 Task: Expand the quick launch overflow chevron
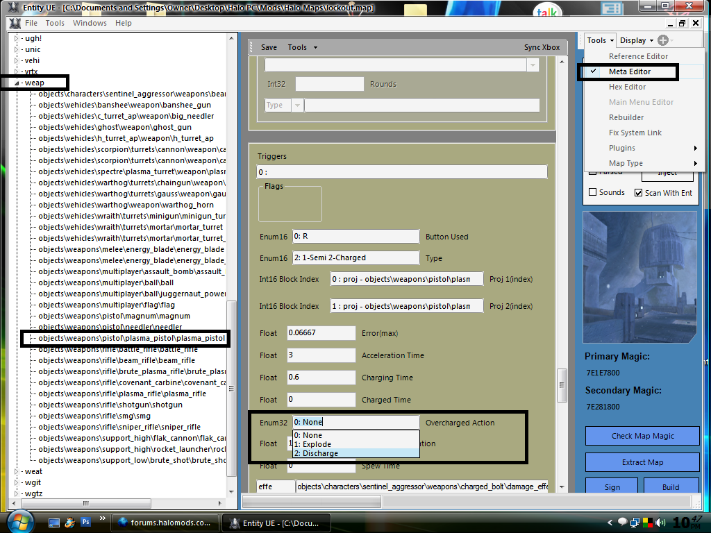(103, 518)
